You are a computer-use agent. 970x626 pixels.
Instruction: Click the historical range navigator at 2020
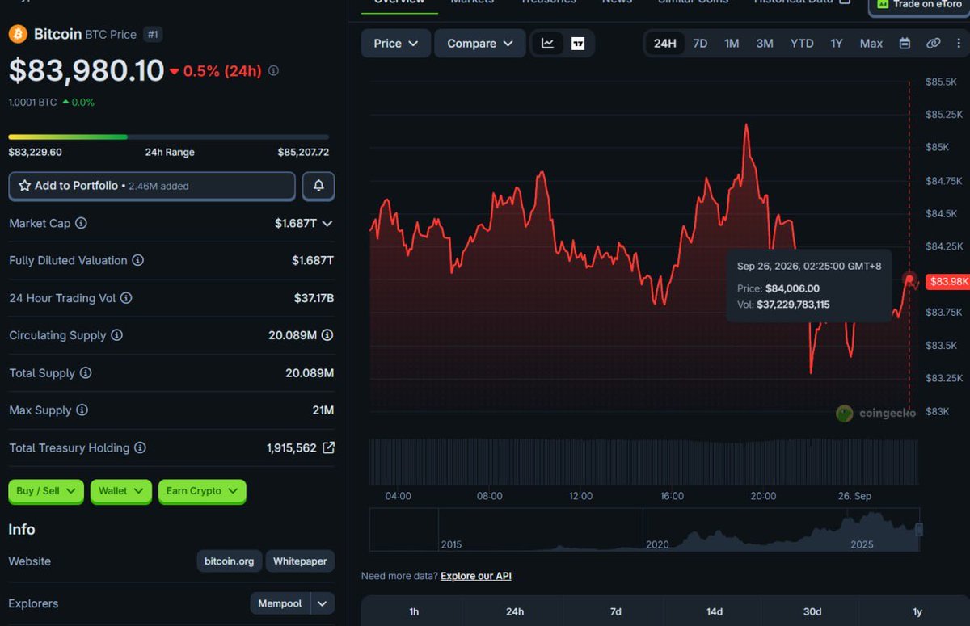657,544
